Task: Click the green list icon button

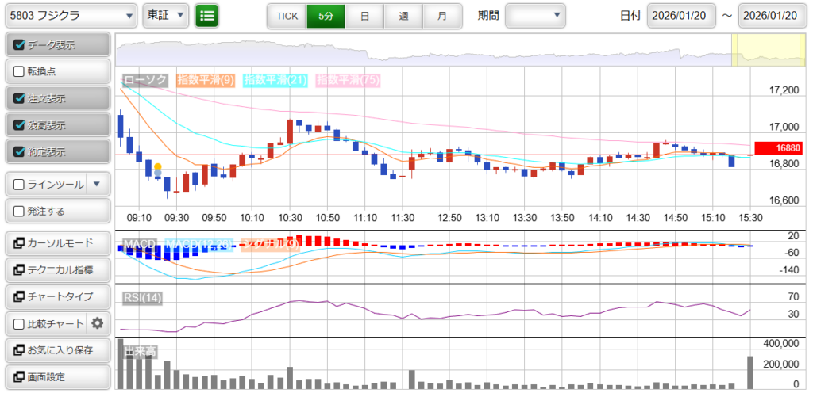Action: click(x=207, y=15)
